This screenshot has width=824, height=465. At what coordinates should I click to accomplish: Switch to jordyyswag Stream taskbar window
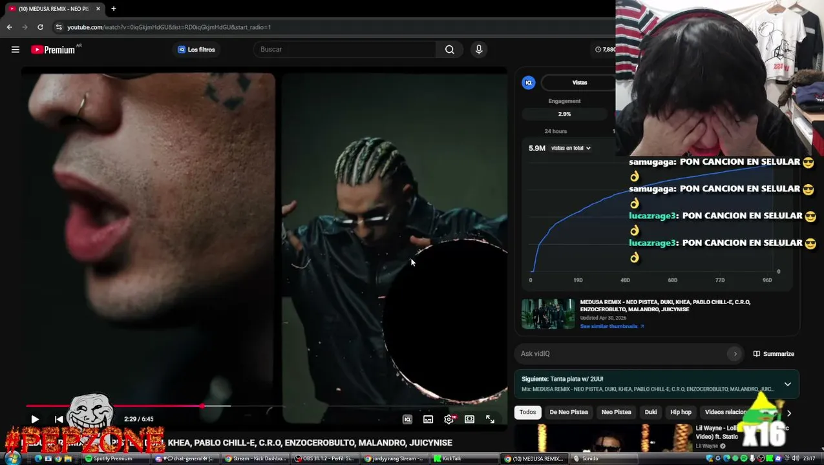pyautogui.click(x=395, y=459)
